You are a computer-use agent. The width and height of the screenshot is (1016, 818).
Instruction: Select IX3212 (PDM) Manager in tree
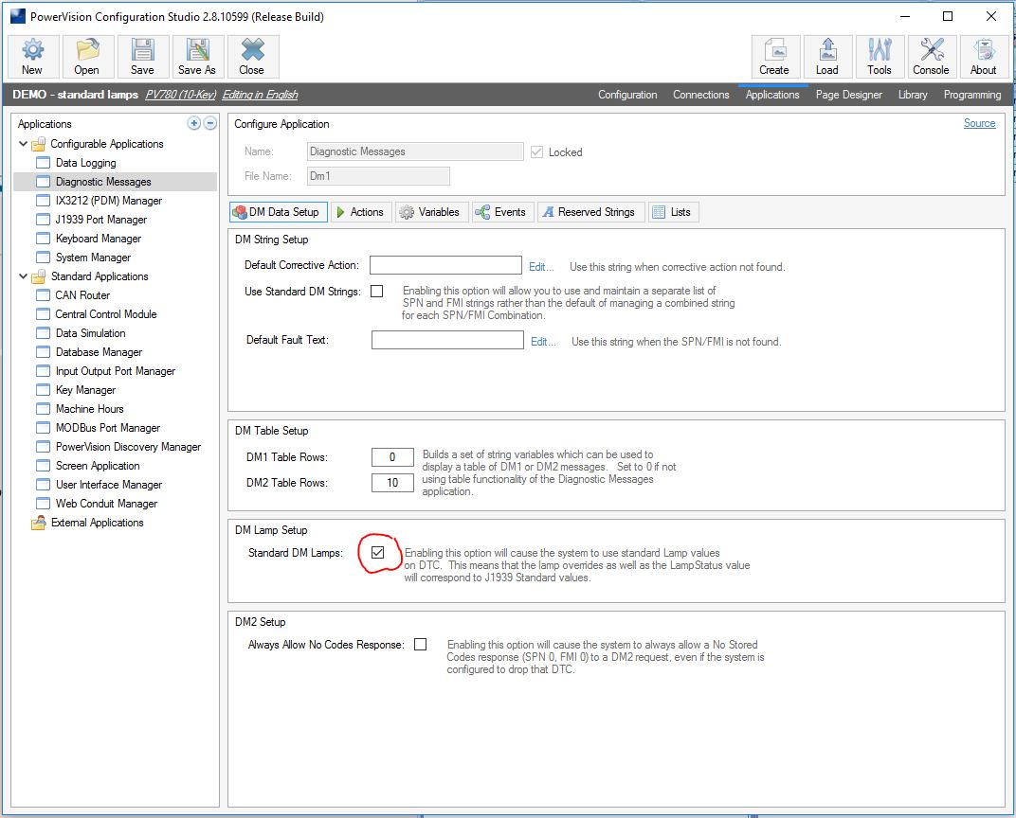pos(109,201)
